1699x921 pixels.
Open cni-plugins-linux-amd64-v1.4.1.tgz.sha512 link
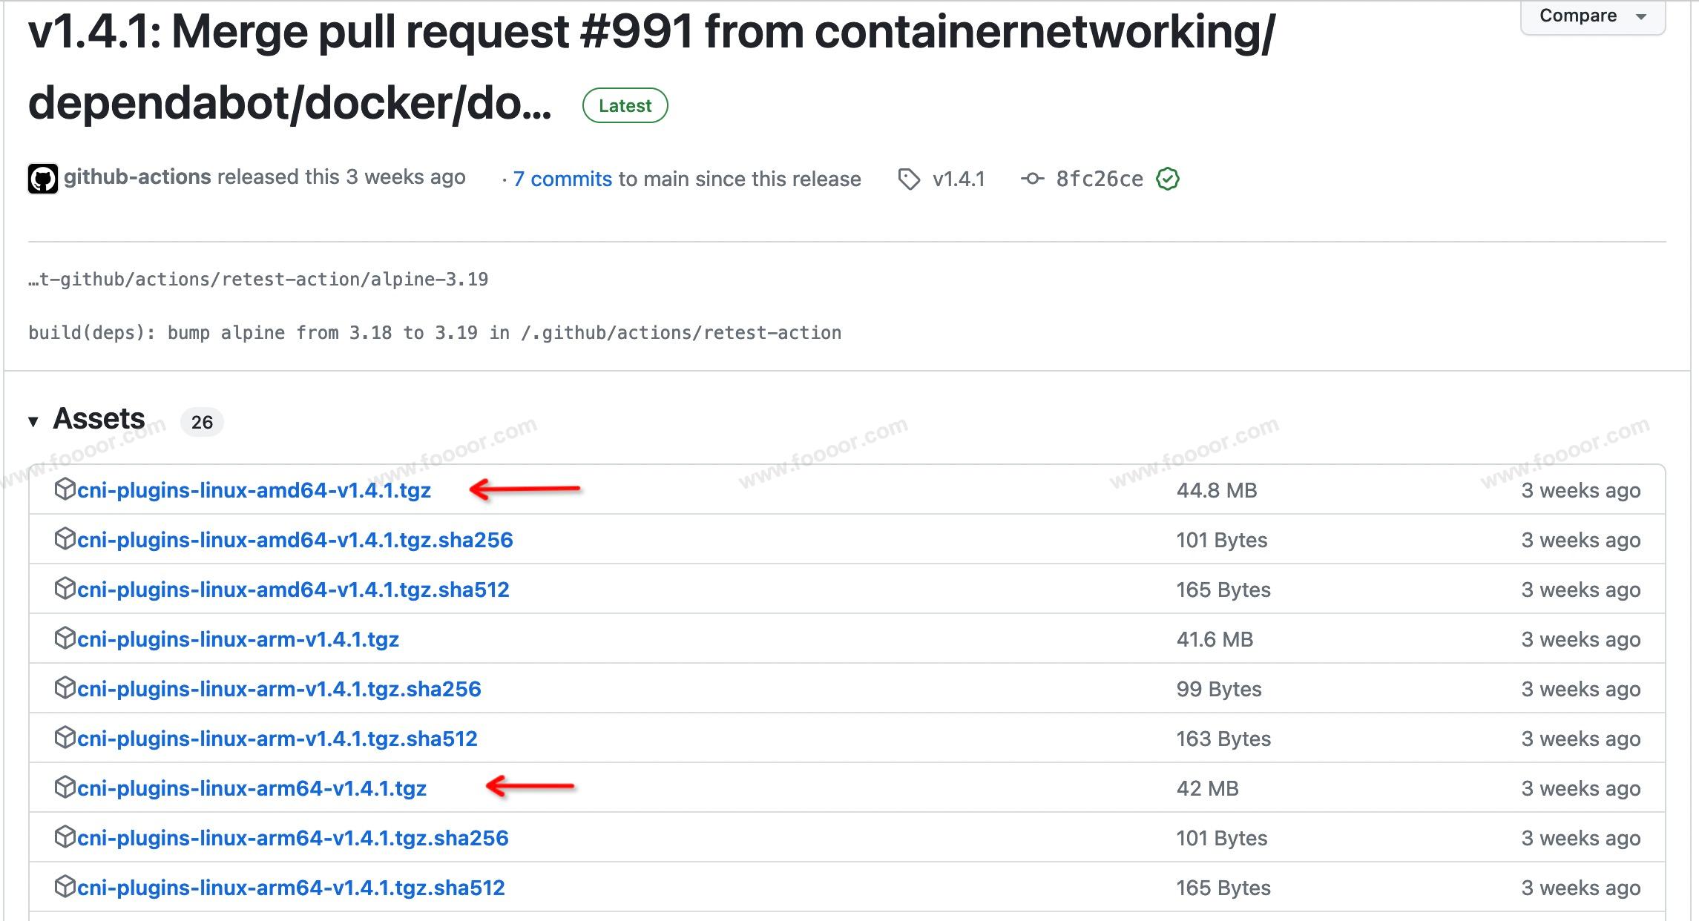(293, 590)
